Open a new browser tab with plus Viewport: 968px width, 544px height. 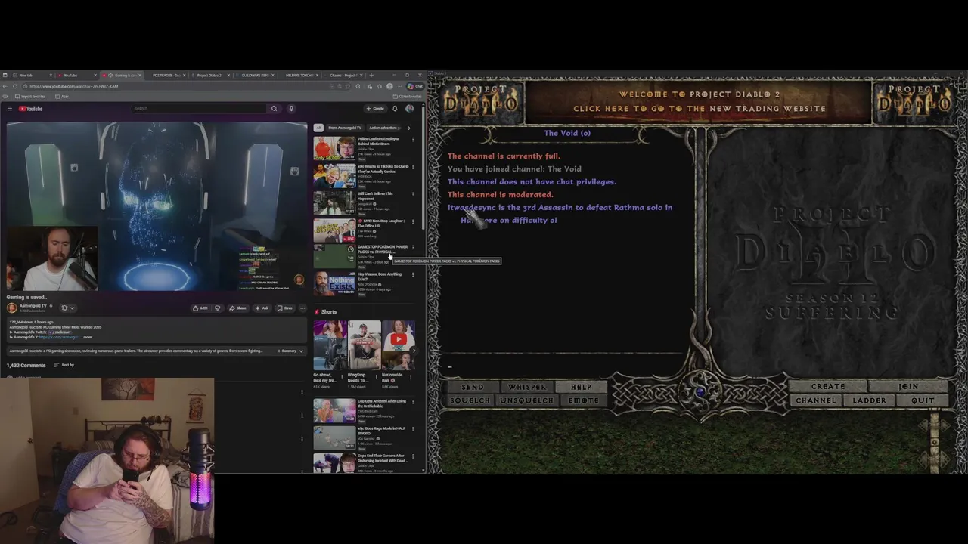(371, 75)
